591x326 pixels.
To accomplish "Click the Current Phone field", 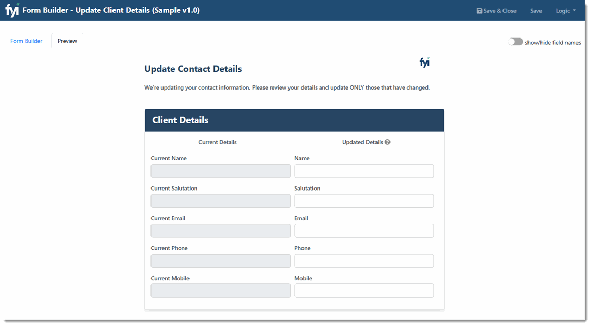I will click(220, 261).
